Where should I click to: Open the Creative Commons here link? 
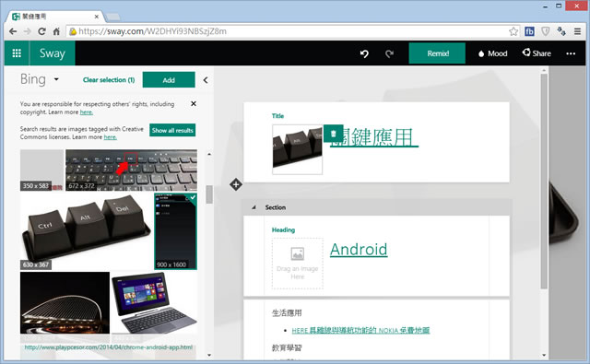tap(110, 137)
